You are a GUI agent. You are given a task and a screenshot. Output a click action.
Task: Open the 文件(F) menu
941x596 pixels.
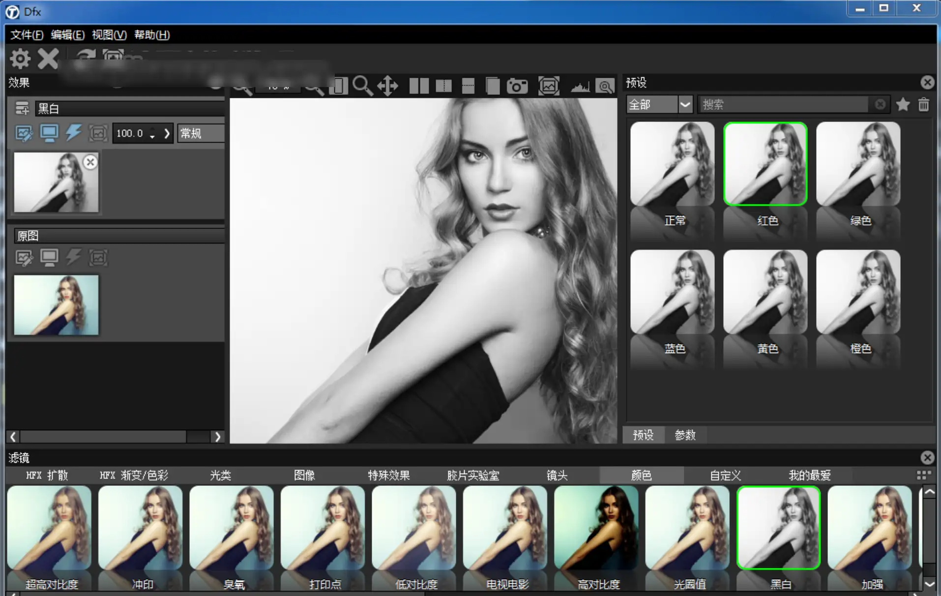(x=27, y=35)
